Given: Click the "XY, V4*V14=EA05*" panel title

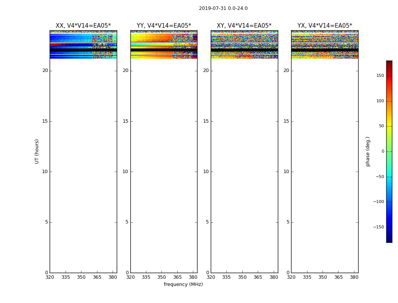Looking at the screenshot, I should 244,26.
